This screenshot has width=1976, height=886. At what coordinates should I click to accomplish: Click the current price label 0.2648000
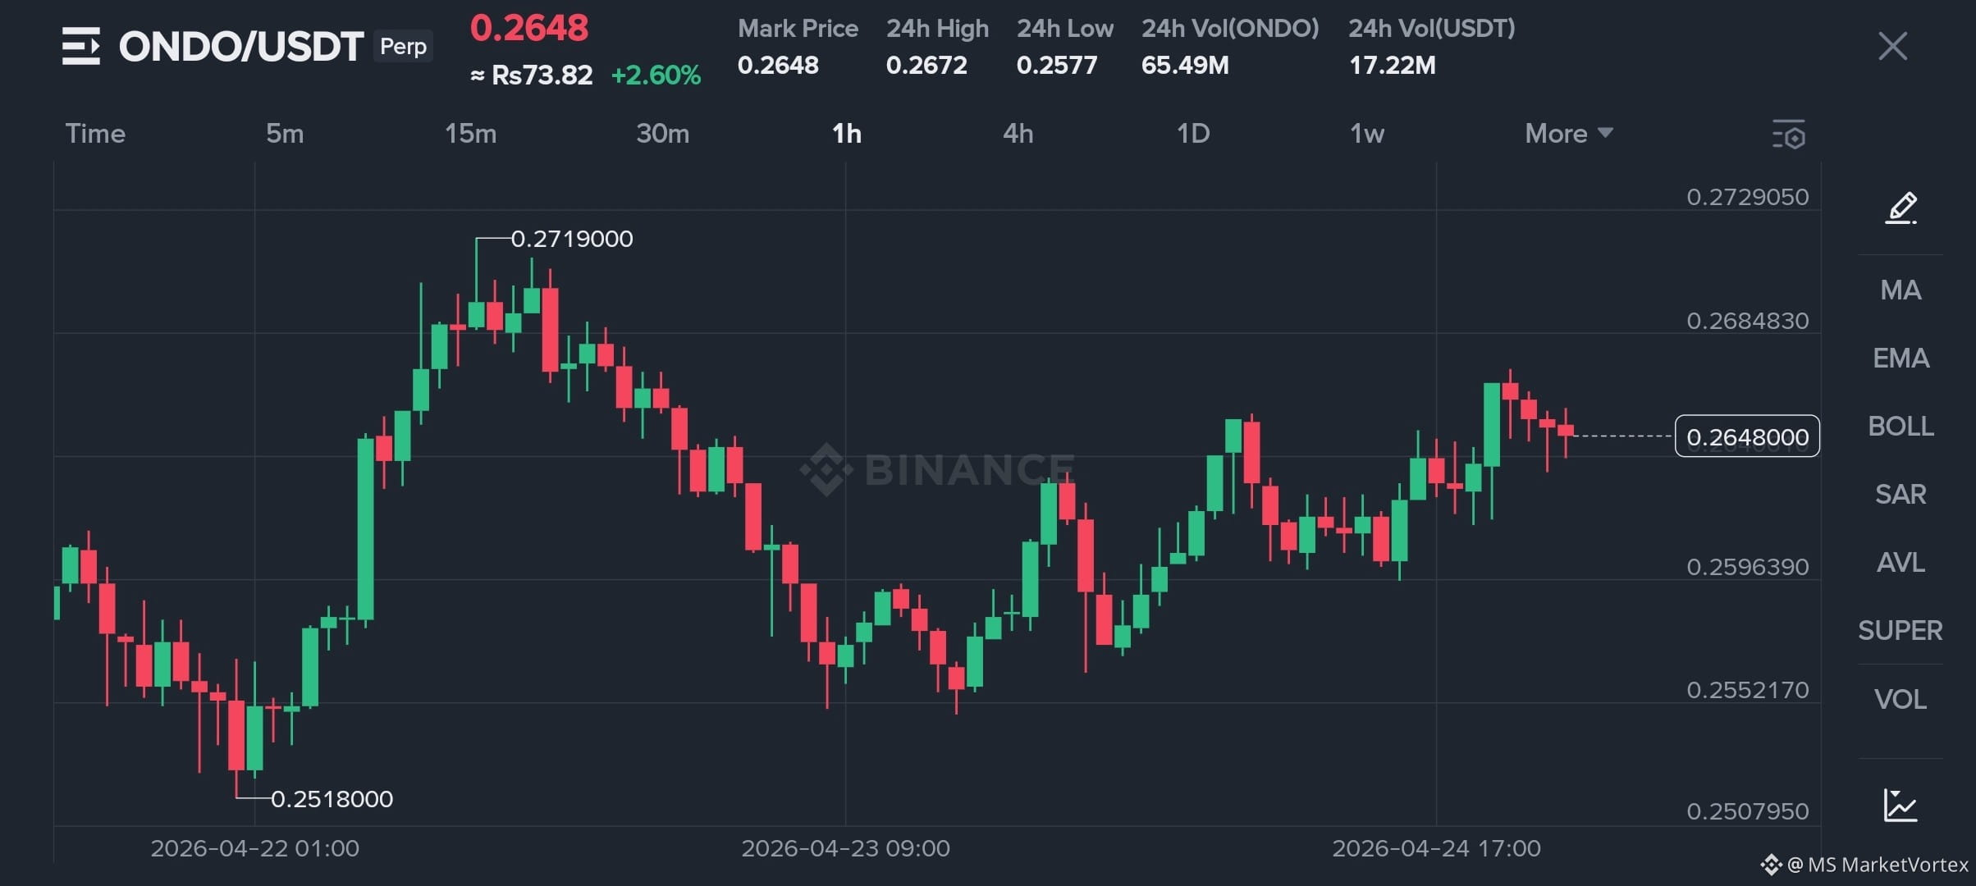(x=1747, y=436)
